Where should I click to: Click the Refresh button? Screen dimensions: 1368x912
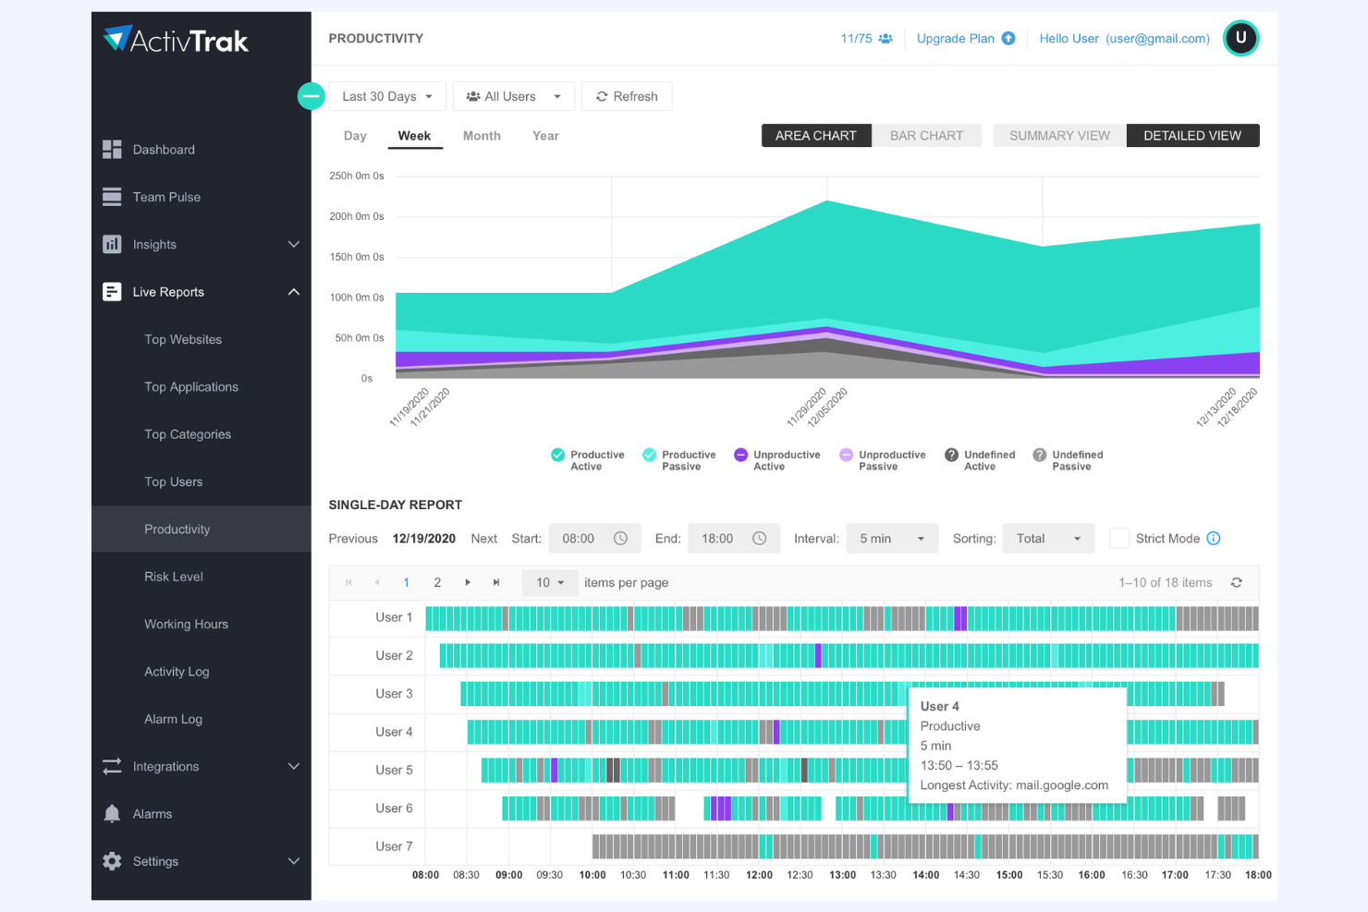click(627, 96)
